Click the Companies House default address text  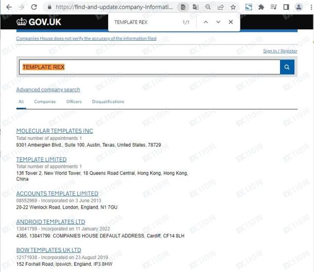pyautogui.click(x=100, y=236)
